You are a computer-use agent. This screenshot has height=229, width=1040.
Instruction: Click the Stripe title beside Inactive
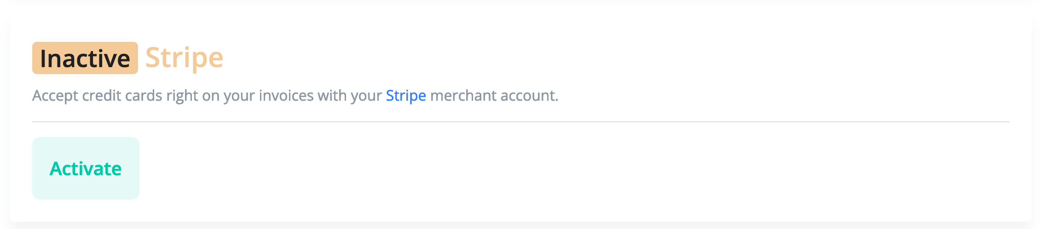[184, 58]
